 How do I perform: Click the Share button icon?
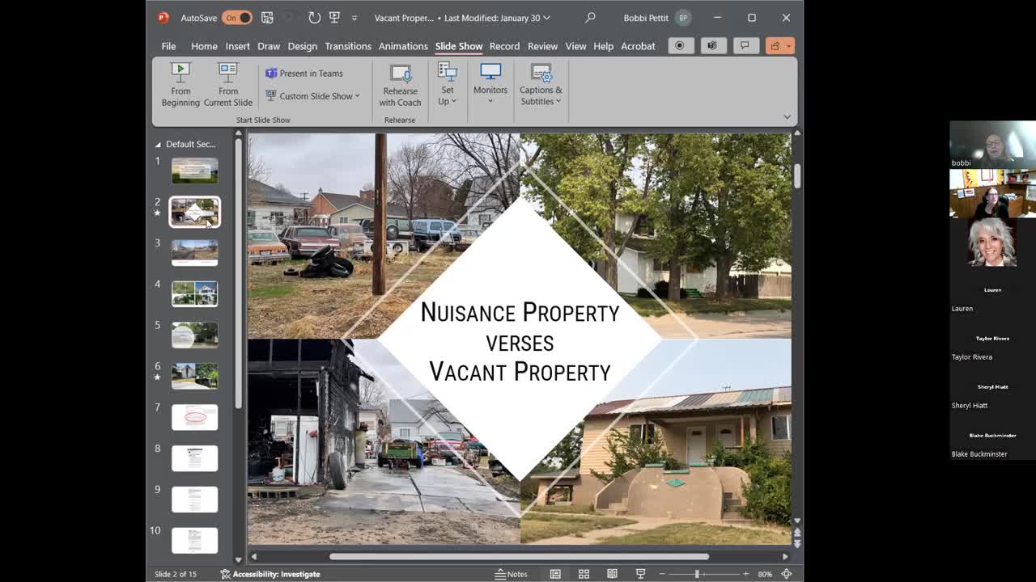tap(775, 46)
